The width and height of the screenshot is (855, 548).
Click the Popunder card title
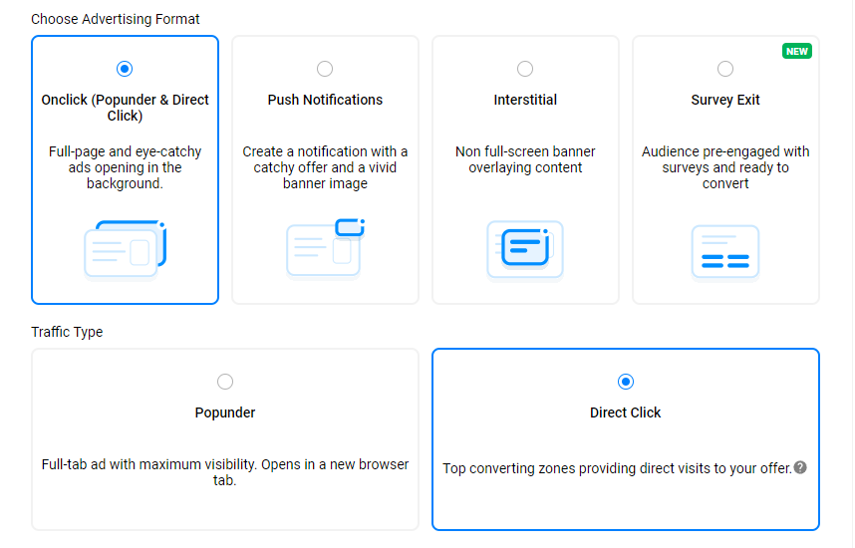pyautogui.click(x=225, y=412)
